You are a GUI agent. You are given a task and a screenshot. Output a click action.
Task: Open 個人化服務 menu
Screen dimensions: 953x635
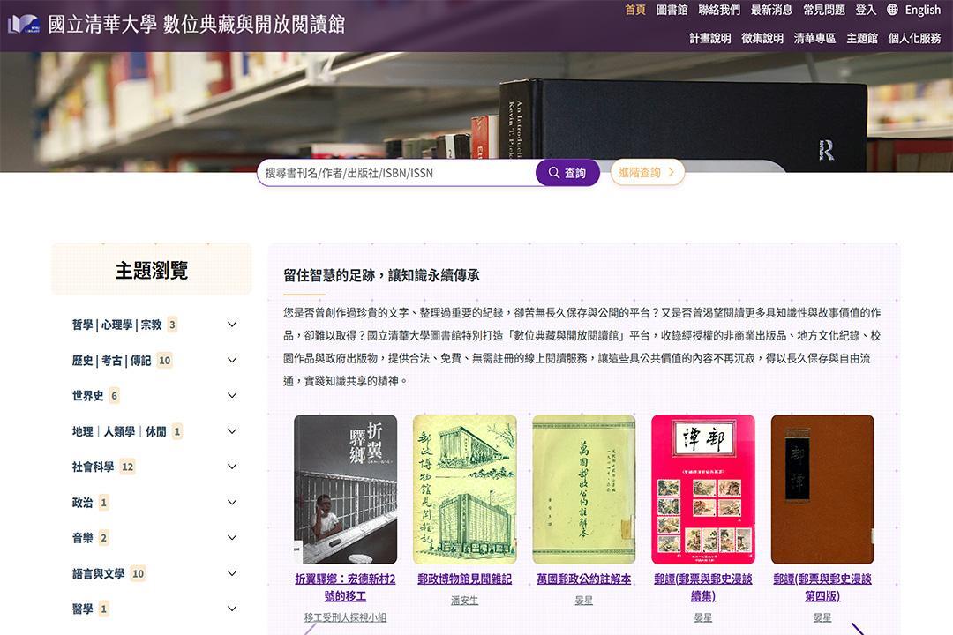pos(914,38)
